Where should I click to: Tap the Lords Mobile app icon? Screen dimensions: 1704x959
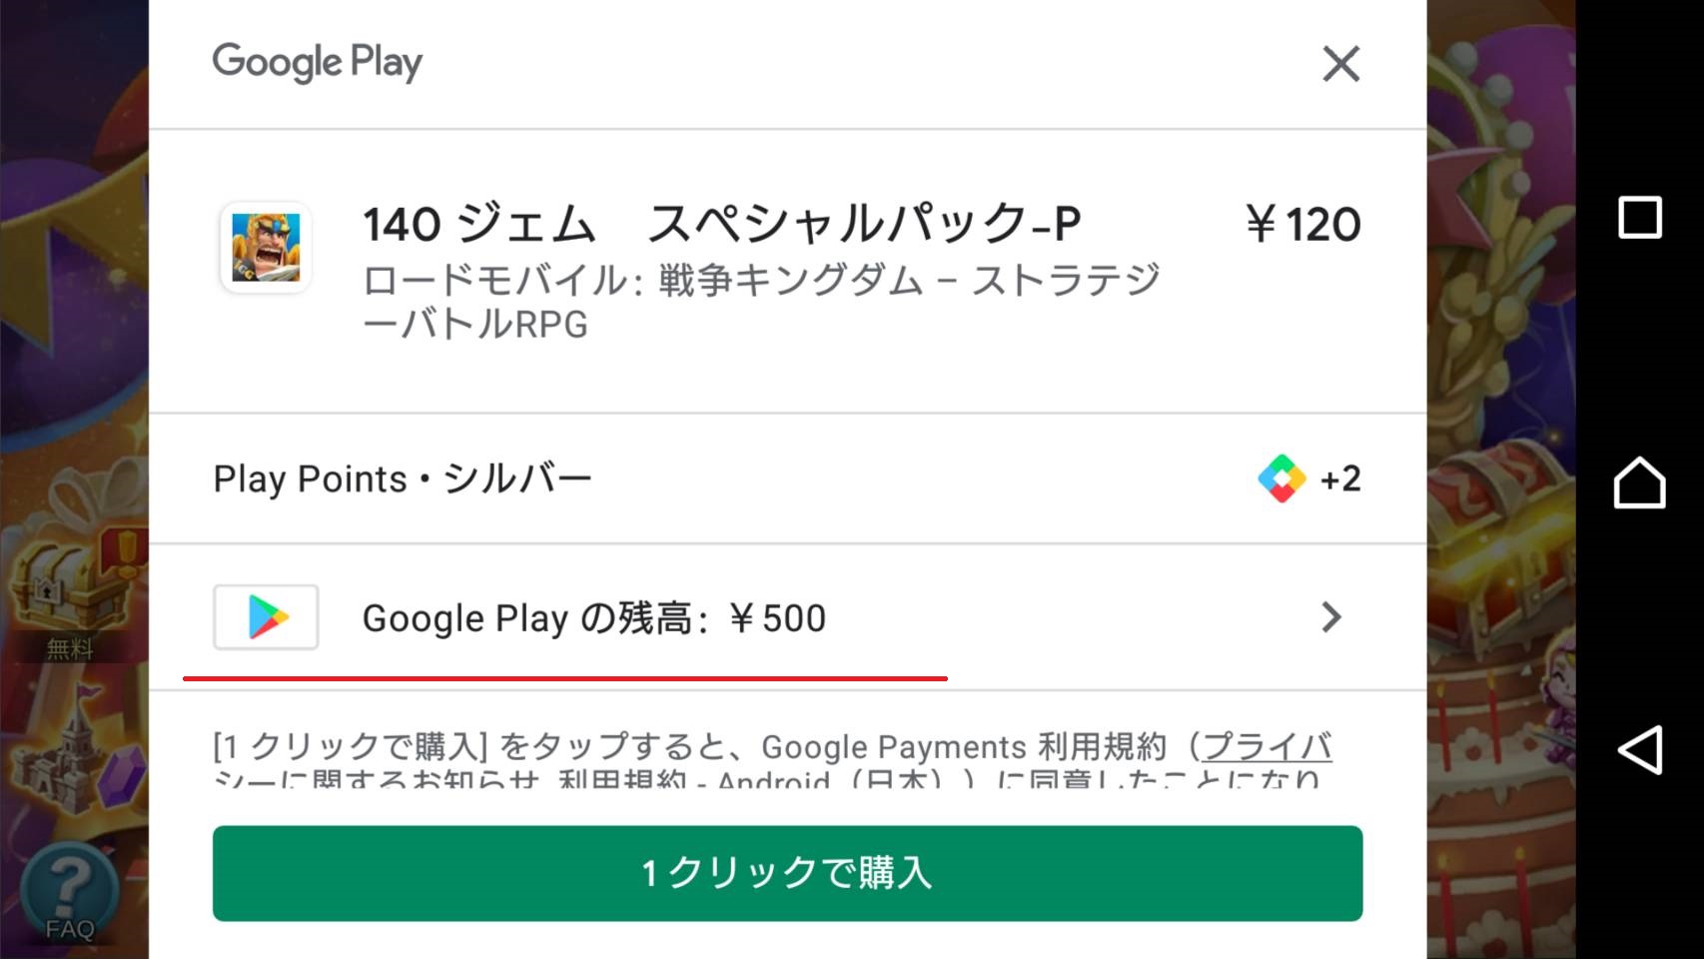tap(266, 248)
